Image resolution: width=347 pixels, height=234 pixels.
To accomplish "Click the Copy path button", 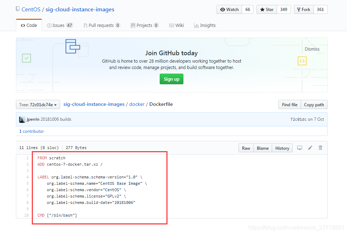I will coord(314,104).
